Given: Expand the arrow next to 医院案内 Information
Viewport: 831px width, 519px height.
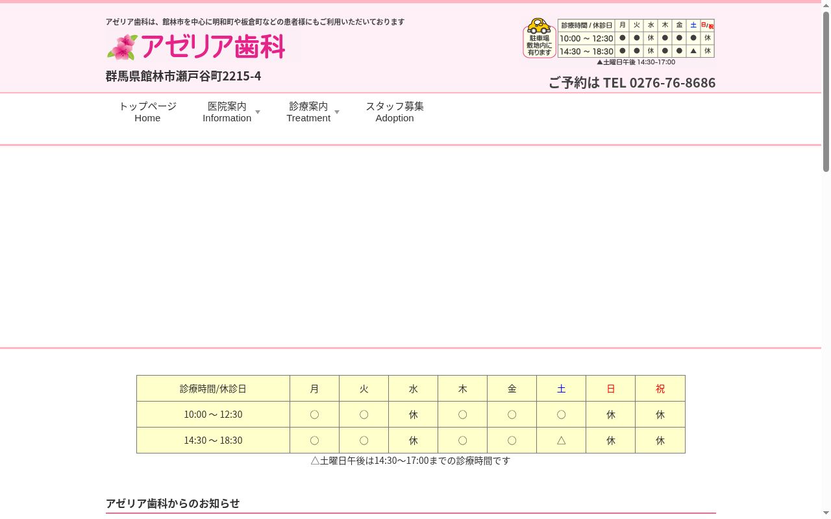Looking at the screenshot, I should coord(258,112).
